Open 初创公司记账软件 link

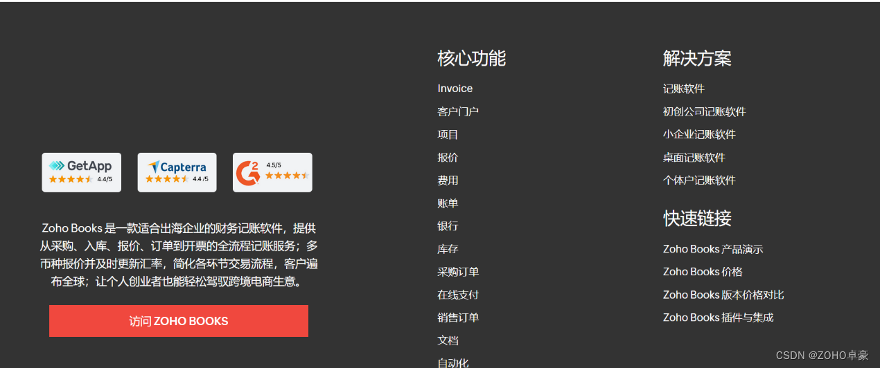pyautogui.click(x=705, y=111)
